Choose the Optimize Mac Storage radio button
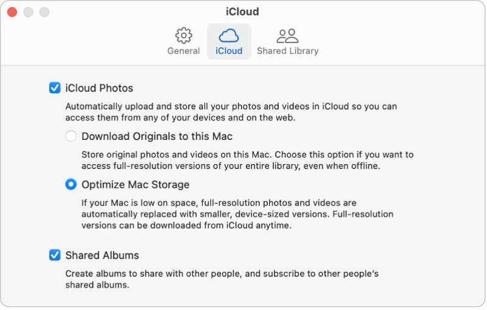 (x=71, y=185)
